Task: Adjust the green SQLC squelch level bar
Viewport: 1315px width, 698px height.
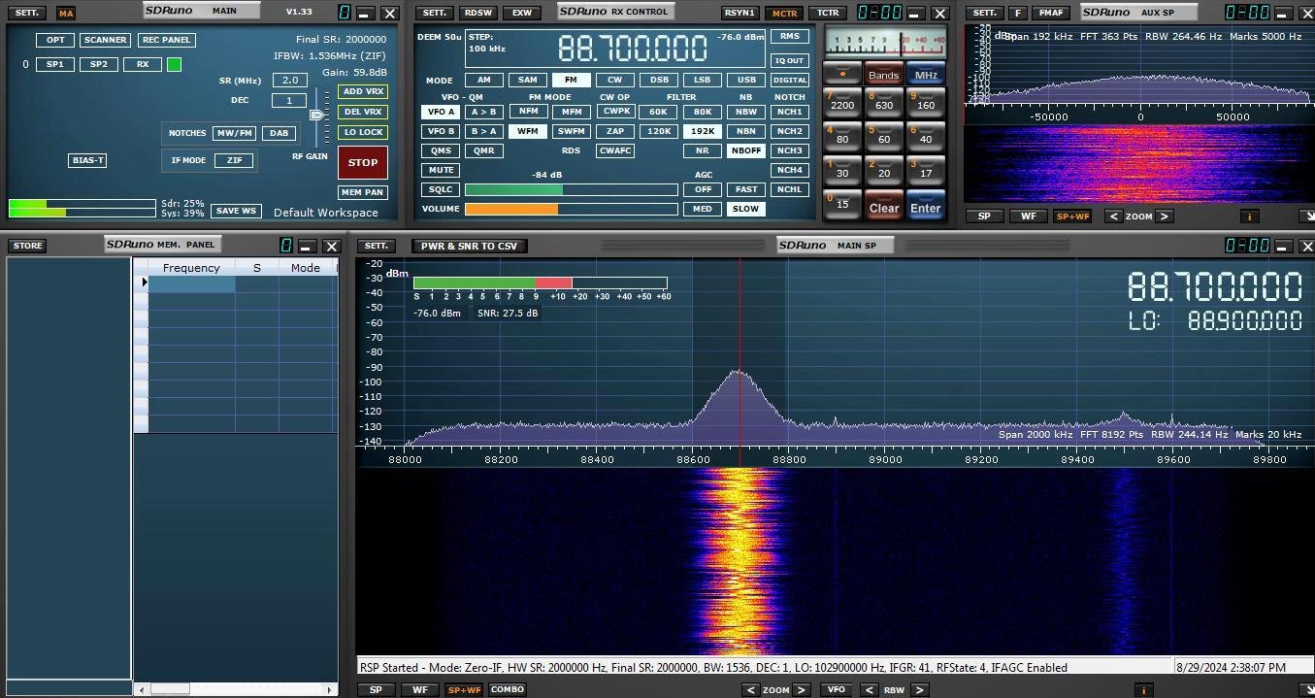Action: click(571, 189)
